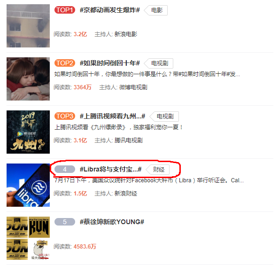Open host 腾讯电视剧 profile
Viewport: 278px width, 265px height.
[129, 140]
